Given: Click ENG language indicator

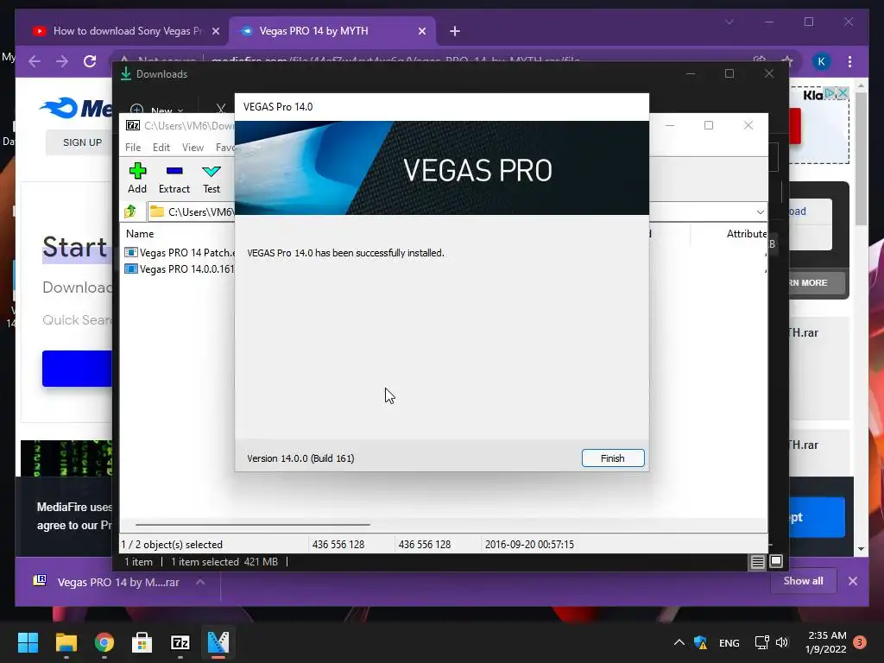Looking at the screenshot, I should 729,642.
